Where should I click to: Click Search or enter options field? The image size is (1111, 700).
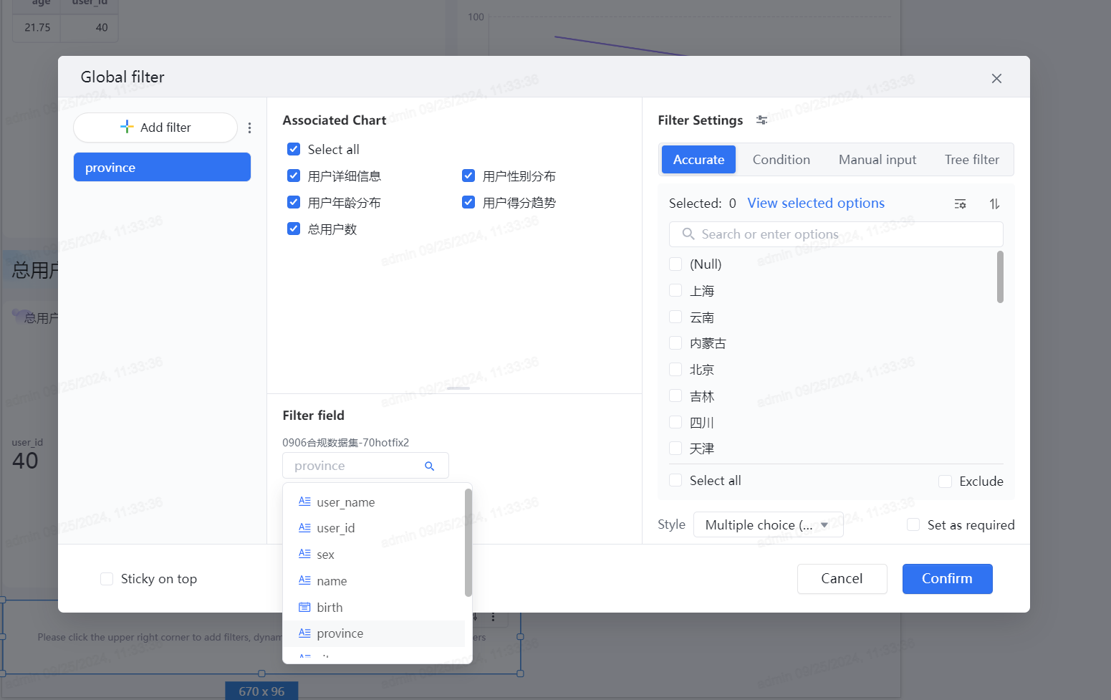pos(836,234)
